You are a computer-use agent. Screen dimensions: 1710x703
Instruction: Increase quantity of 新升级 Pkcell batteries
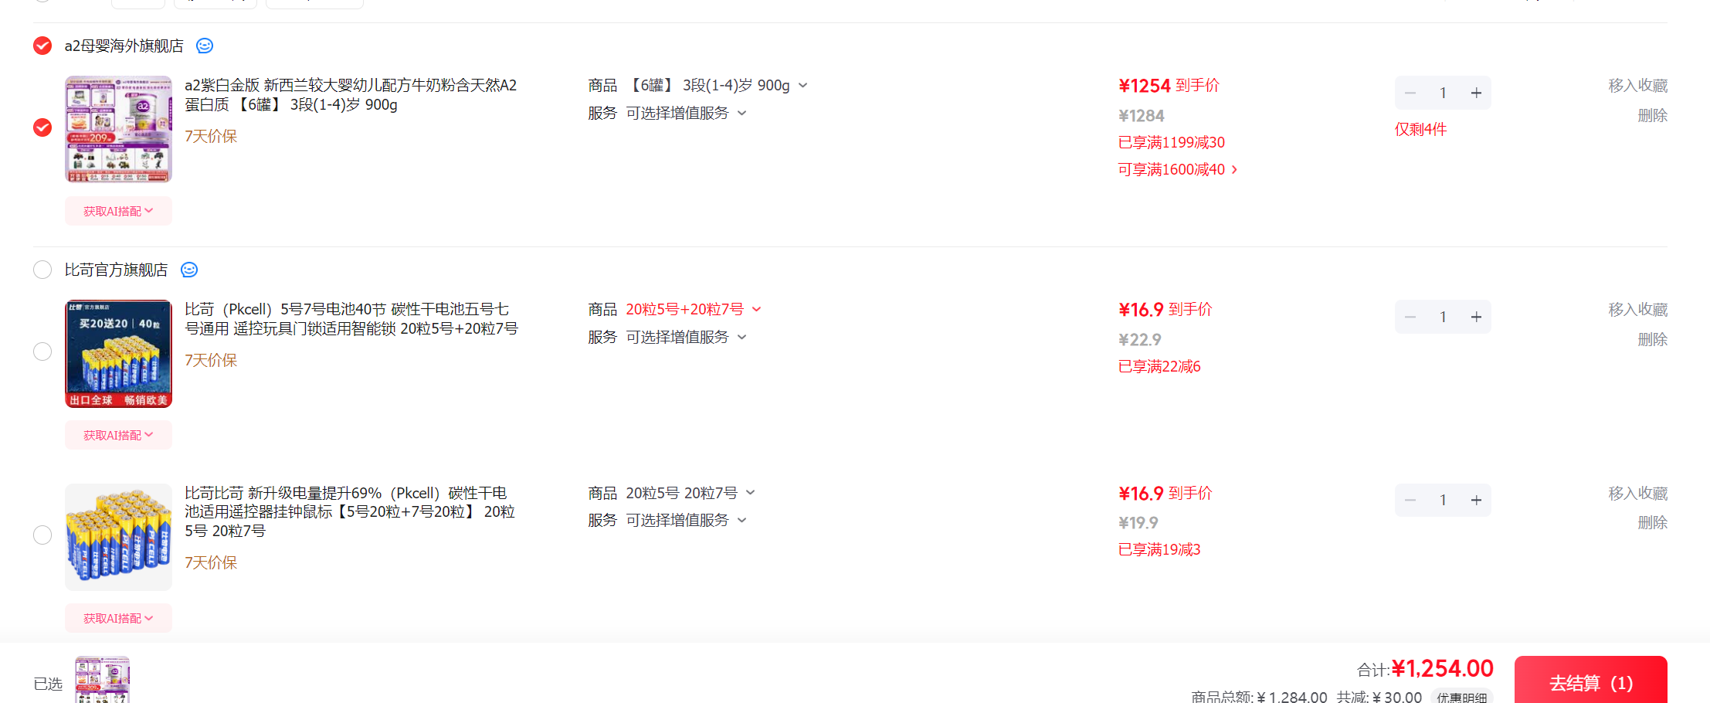pos(1476,500)
